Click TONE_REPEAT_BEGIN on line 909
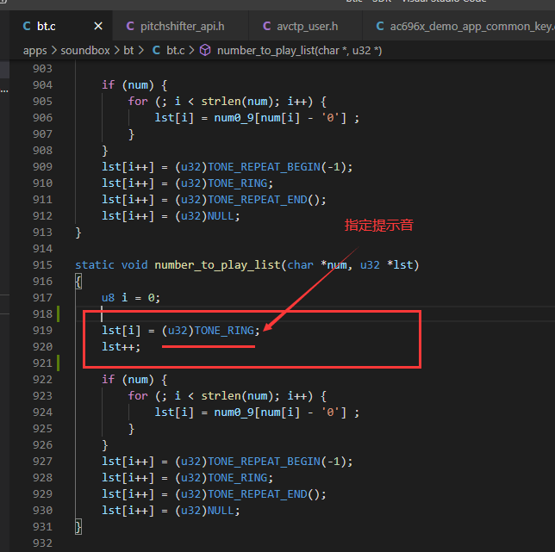The width and height of the screenshot is (555, 552). tap(264, 166)
